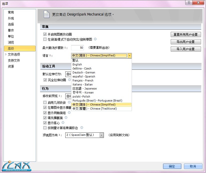Screen dimensions: 206x173
Task: Select Português (Brasil) language option
Action: coord(101,101)
